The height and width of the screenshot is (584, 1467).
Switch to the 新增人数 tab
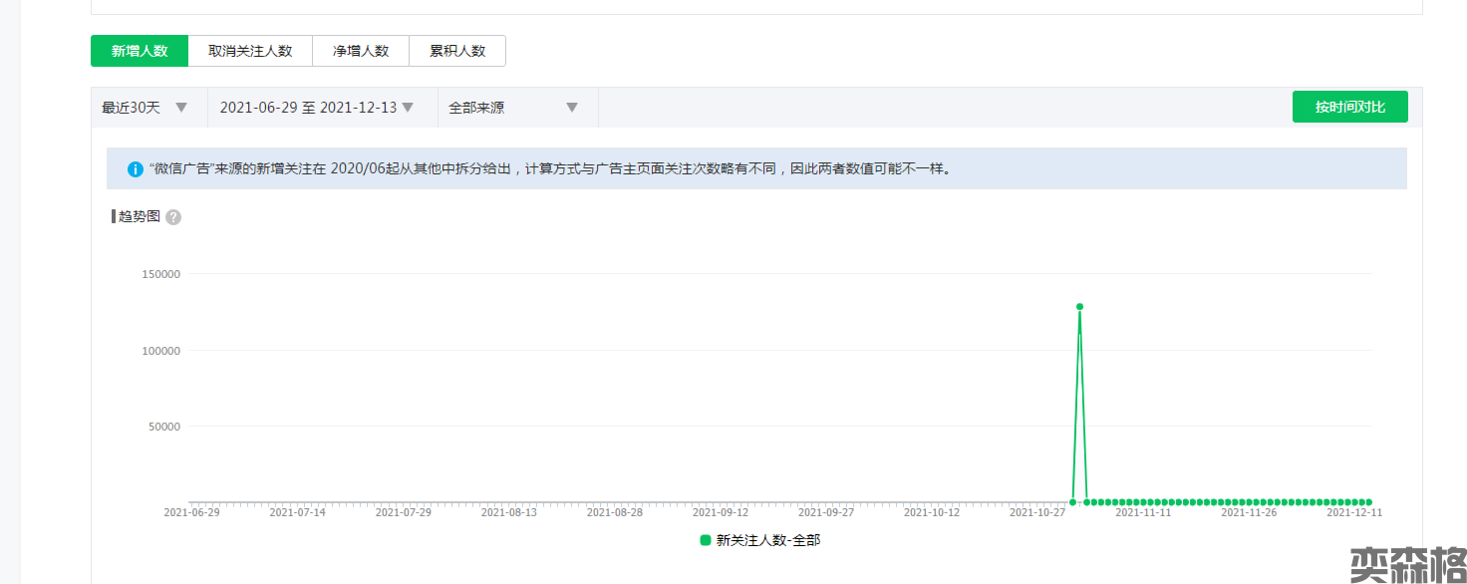pyautogui.click(x=140, y=51)
